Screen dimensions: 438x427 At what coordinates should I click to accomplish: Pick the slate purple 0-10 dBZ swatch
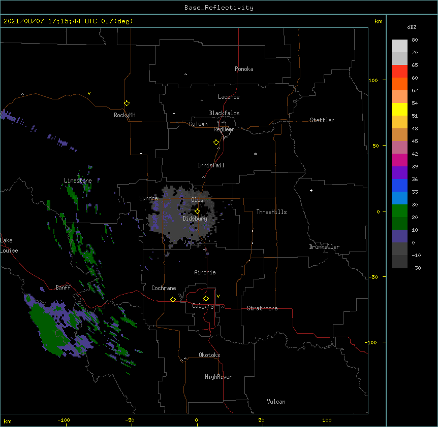[399, 236]
